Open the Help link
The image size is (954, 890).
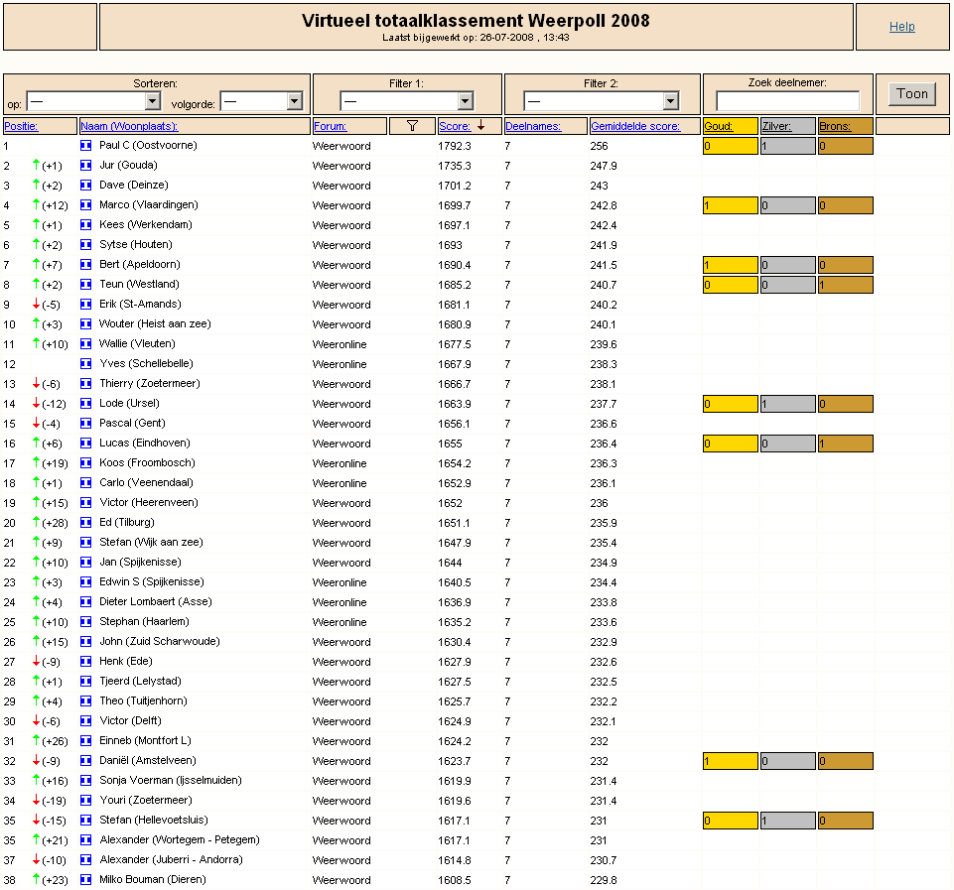coord(901,27)
